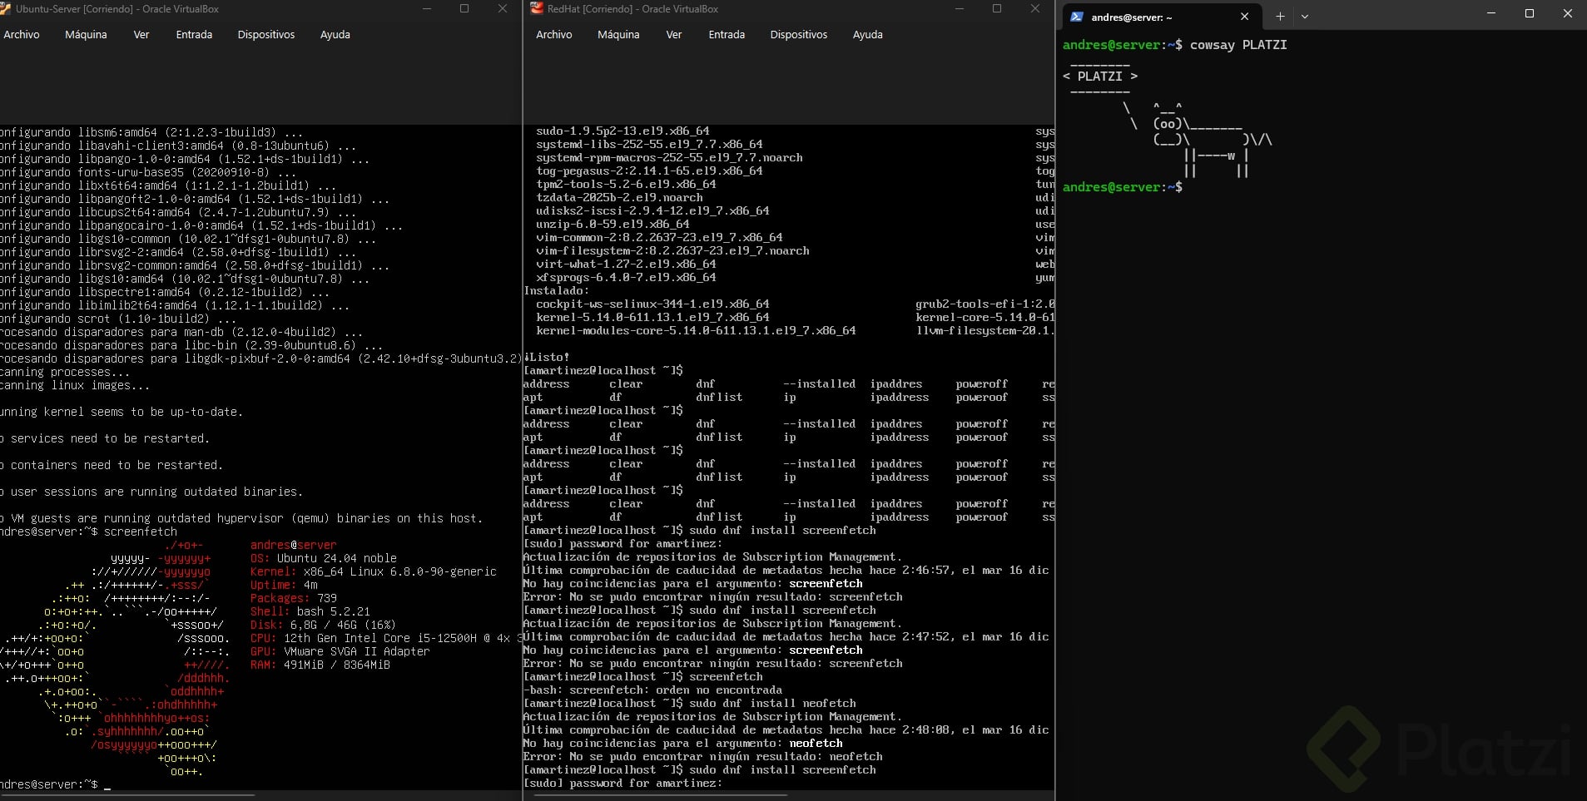Click 'tpm2-tools-5.2-6.el9.x86_64' package line
1587x801 pixels.
click(x=626, y=185)
